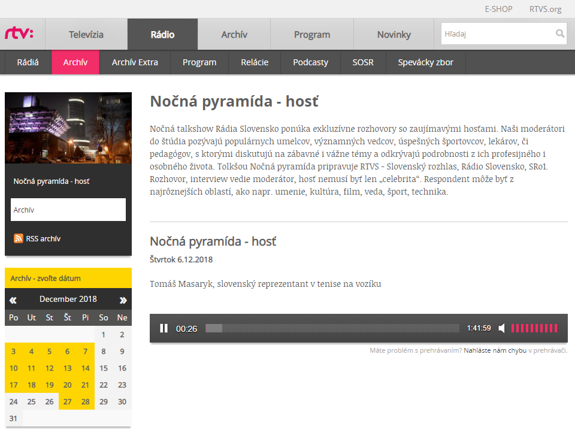Open the Relácie submenu item
575x430 pixels.
pos(255,62)
